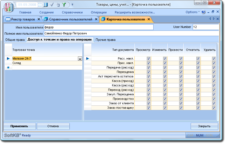This screenshot has height=144, width=225.
Task: Click the blue help question mark icon
Action: coord(204,12)
